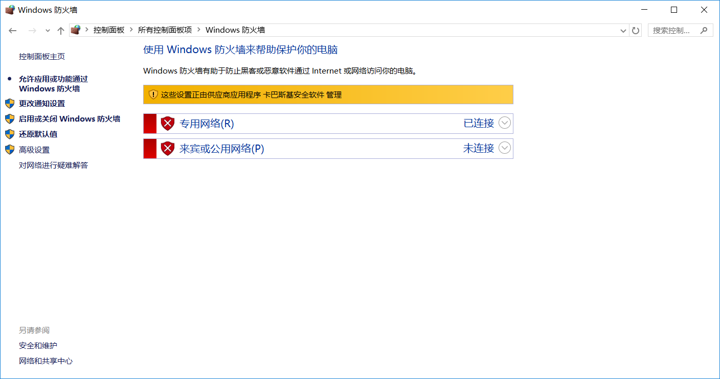Click the Windows 防火墙 breadcrumb segment
The width and height of the screenshot is (720, 379).
pos(235,30)
